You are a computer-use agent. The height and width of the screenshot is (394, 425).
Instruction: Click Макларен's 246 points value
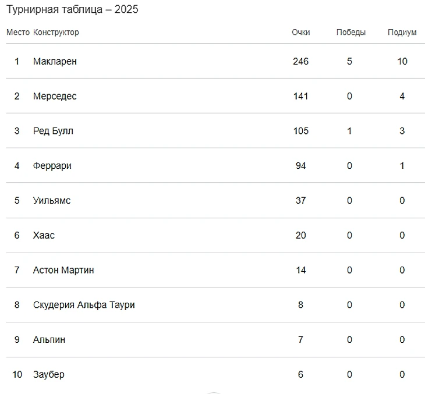pyautogui.click(x=300, y=61)
